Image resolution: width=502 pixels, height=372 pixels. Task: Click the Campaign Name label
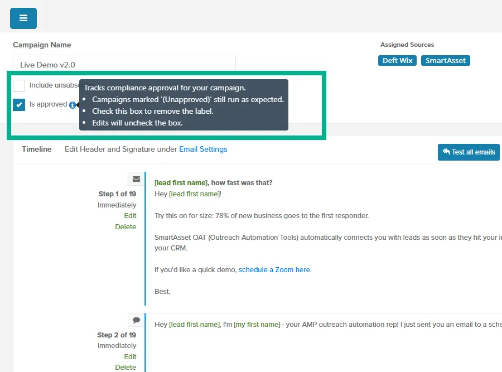[x=42, y=45]
